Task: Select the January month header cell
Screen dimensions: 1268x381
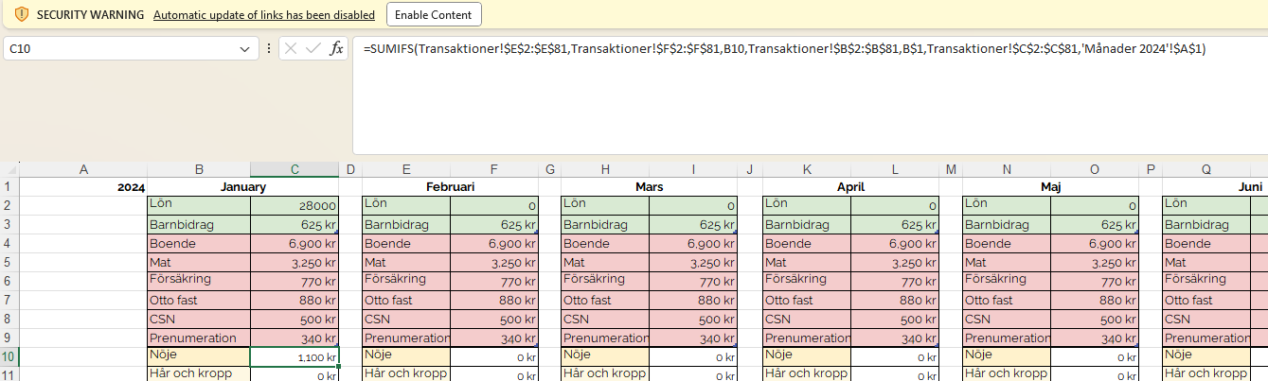Action: 242,187
